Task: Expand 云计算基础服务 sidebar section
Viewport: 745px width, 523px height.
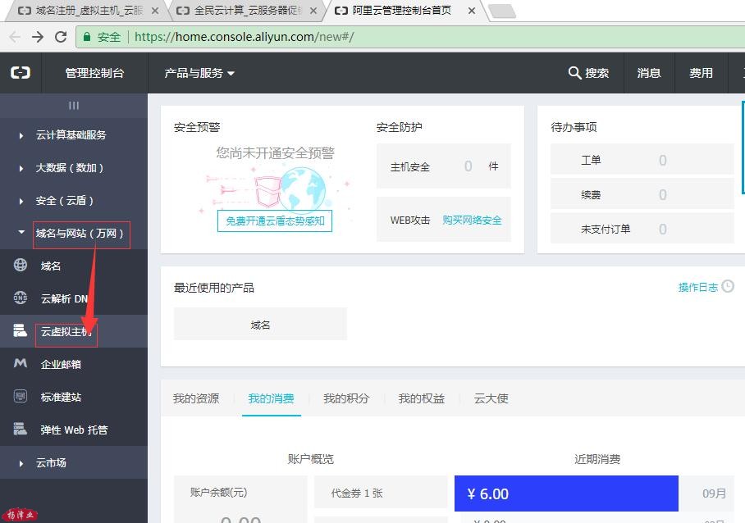Action: (74, 135)
